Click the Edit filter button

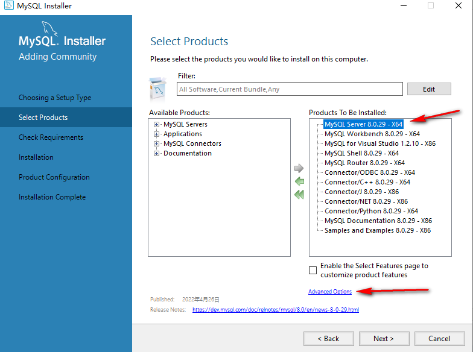pyautogui.click(x=429, y=89)
